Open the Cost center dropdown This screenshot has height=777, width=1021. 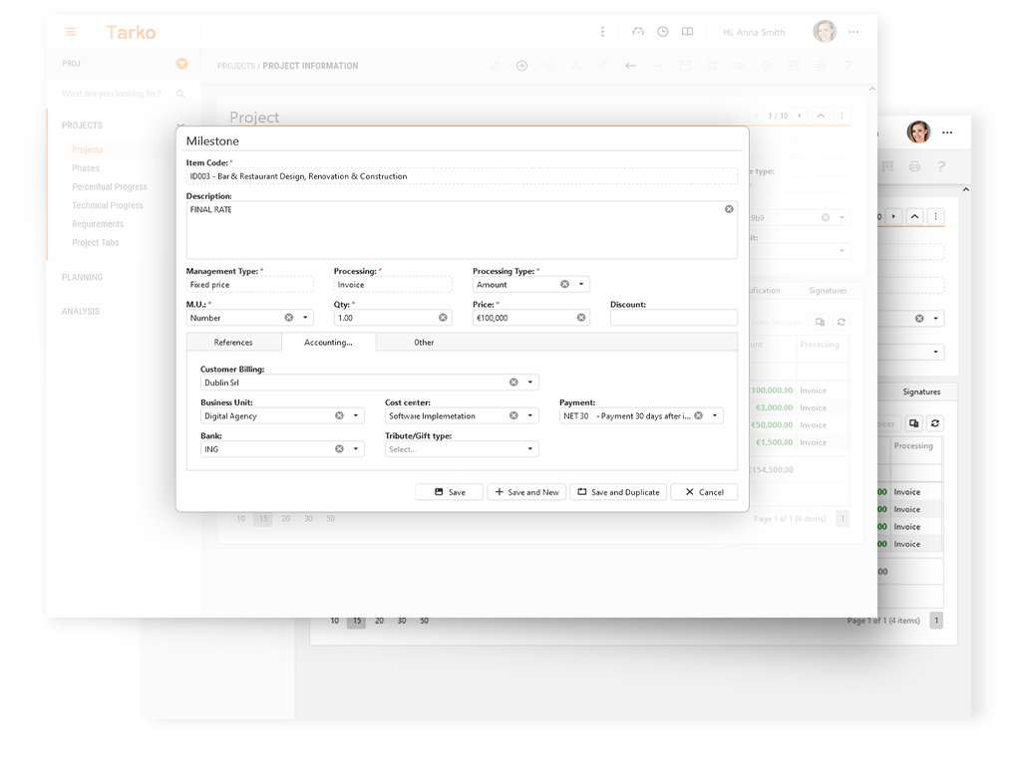point(529,416)
